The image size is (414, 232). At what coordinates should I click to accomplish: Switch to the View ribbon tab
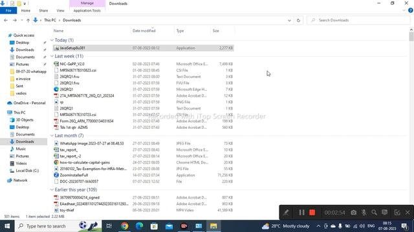click(x=60, y=10)
